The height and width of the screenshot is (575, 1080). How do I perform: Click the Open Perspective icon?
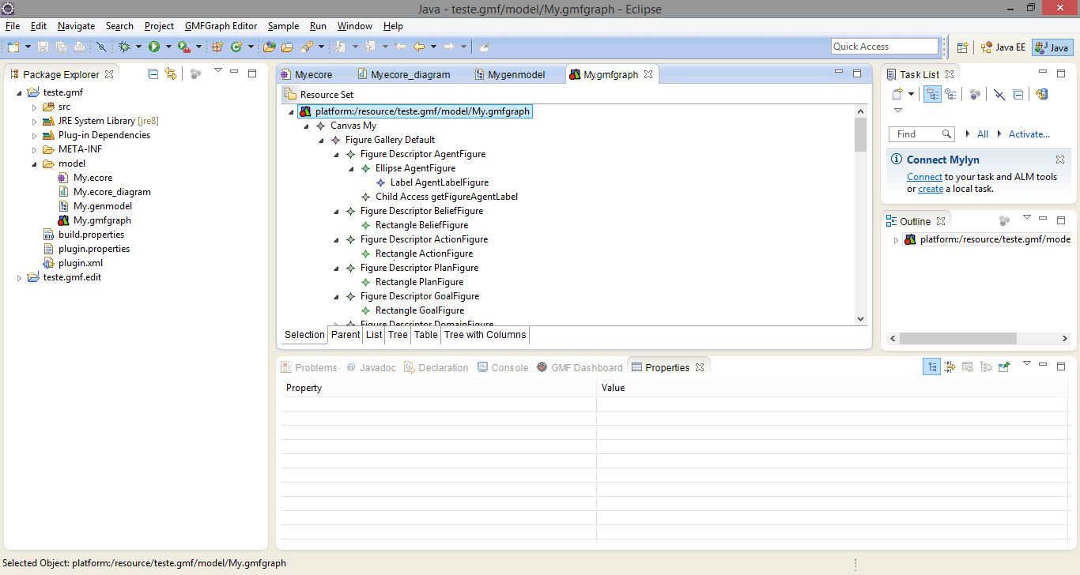click(x=962, y=47)
